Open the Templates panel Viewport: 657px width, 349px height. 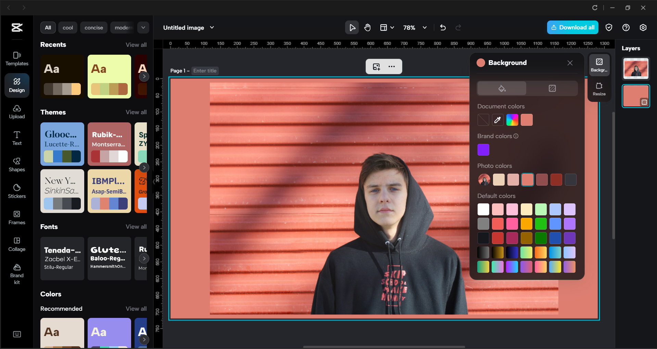tap(17, 58)
